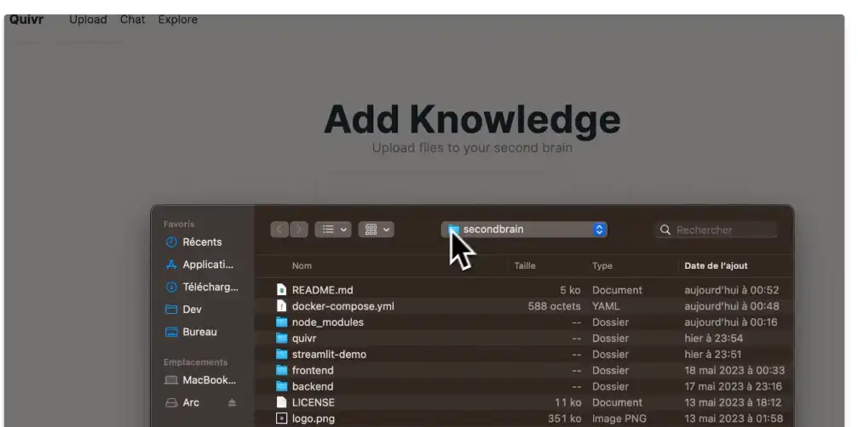The height and width of the screenshot is (427, 858).
Task: Select Bureau in the sidebar
Action: 201,332
